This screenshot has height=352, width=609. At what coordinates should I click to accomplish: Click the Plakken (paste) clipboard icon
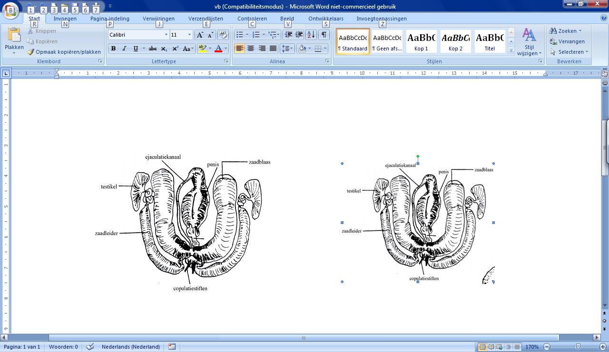pos(14,35)
